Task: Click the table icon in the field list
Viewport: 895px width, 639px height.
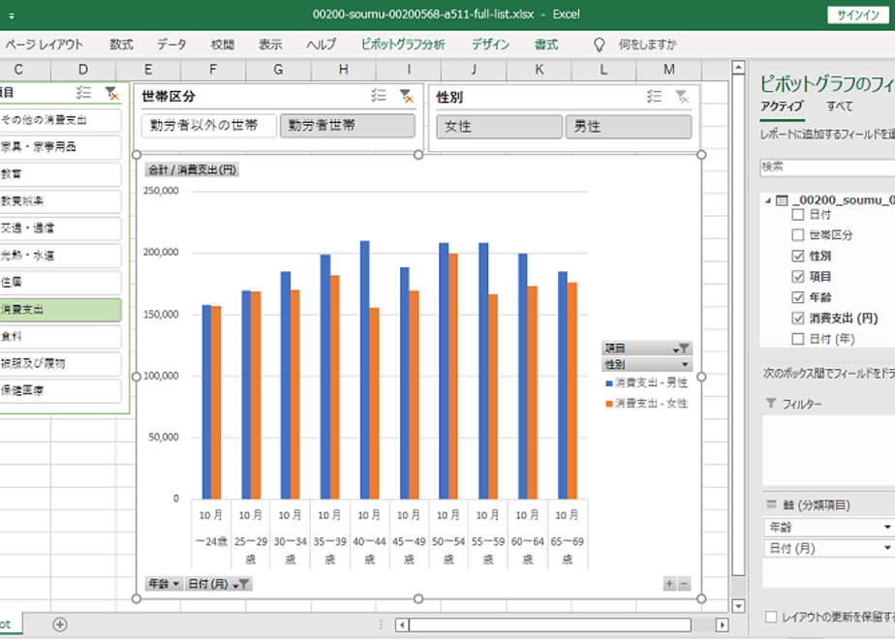Action: click(x=782, y=200)
